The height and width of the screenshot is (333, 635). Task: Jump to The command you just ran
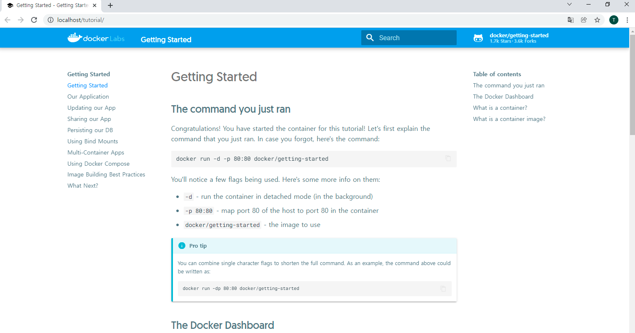509,85
